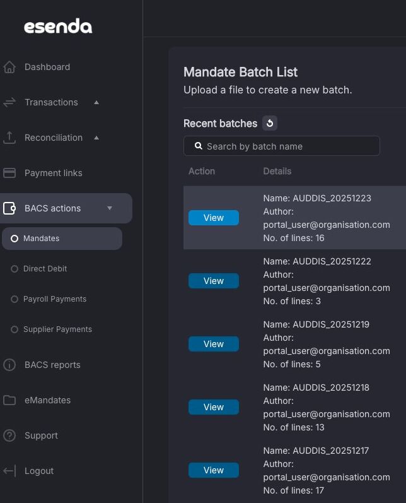Click the Details column header
Viewport: 406px width, 503px height.
click(277, 171)
